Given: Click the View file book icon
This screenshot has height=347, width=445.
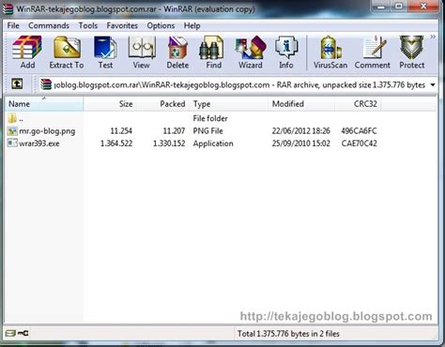Looking at the screenshot, I should tap(142, 48).
